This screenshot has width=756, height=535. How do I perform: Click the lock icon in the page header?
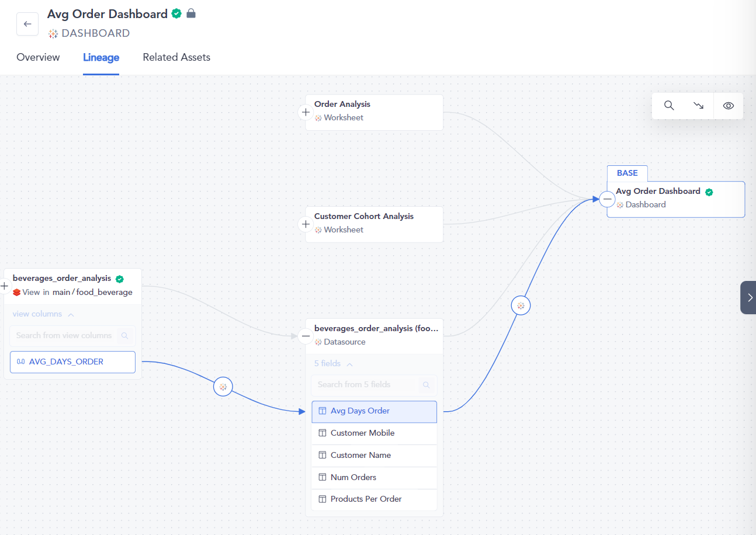[190, 13]
